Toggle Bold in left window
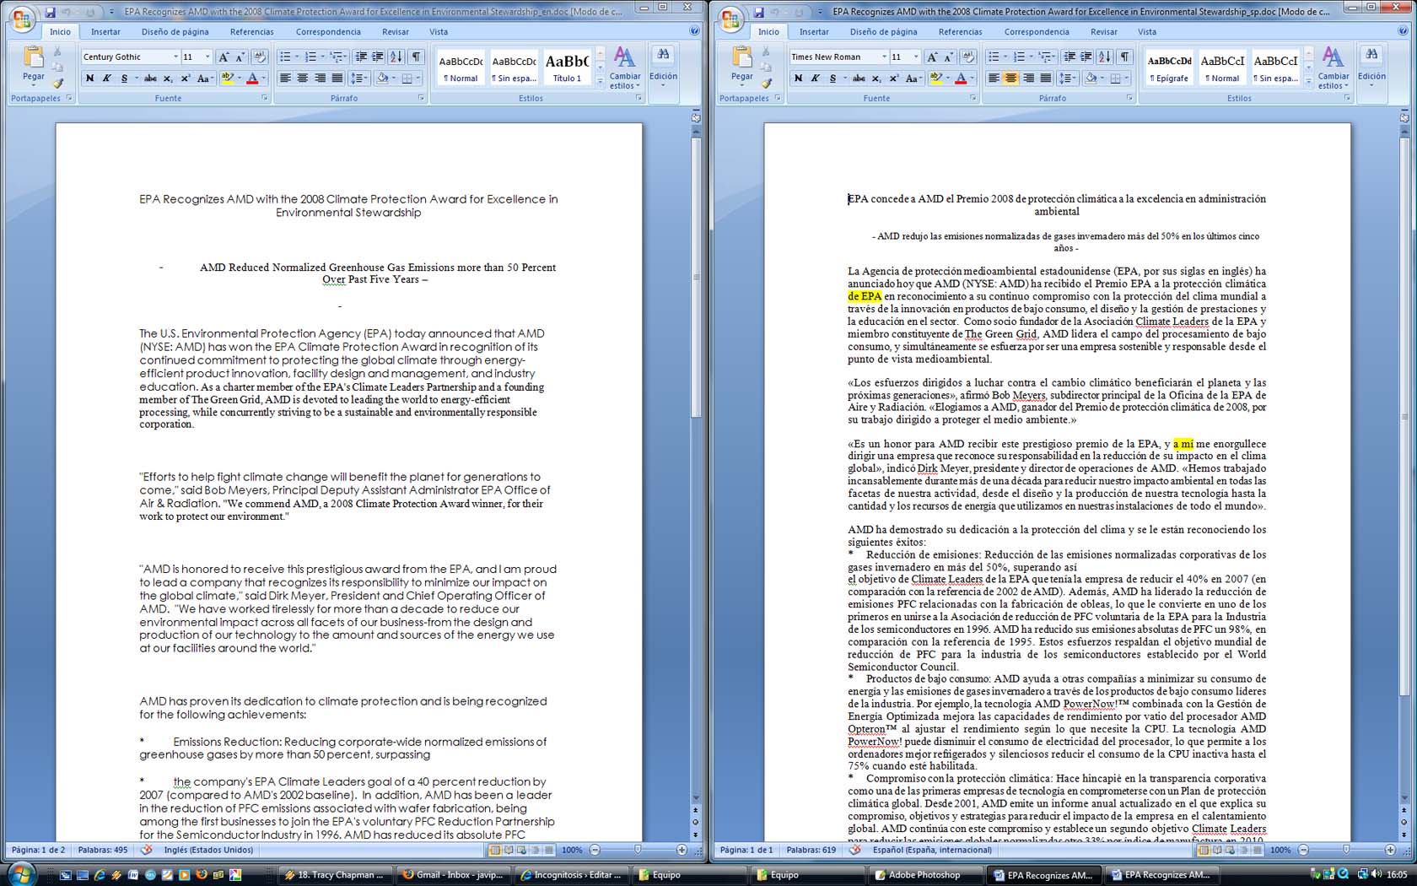The image size is (1417, 886). [89, 78]
